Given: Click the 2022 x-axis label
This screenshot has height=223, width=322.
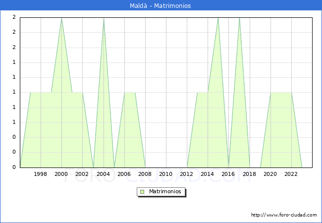Looking at the screenshot, I should (x=291, y=174).
